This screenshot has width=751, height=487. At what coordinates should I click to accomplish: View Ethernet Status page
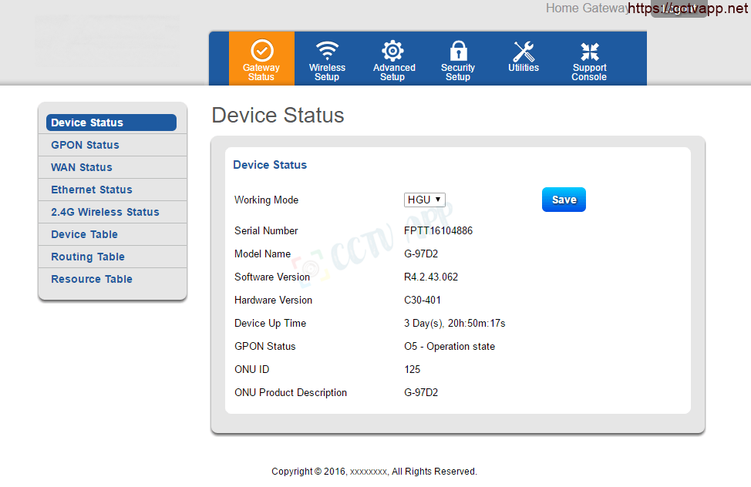tap(92, 190)
